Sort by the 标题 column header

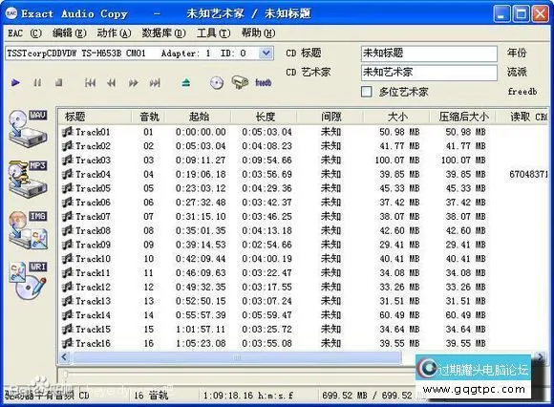tap(95, 117)
